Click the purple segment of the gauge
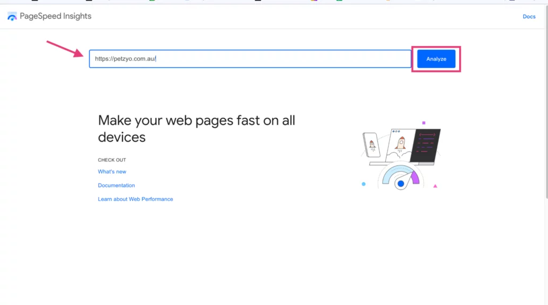 click(415, 178)
